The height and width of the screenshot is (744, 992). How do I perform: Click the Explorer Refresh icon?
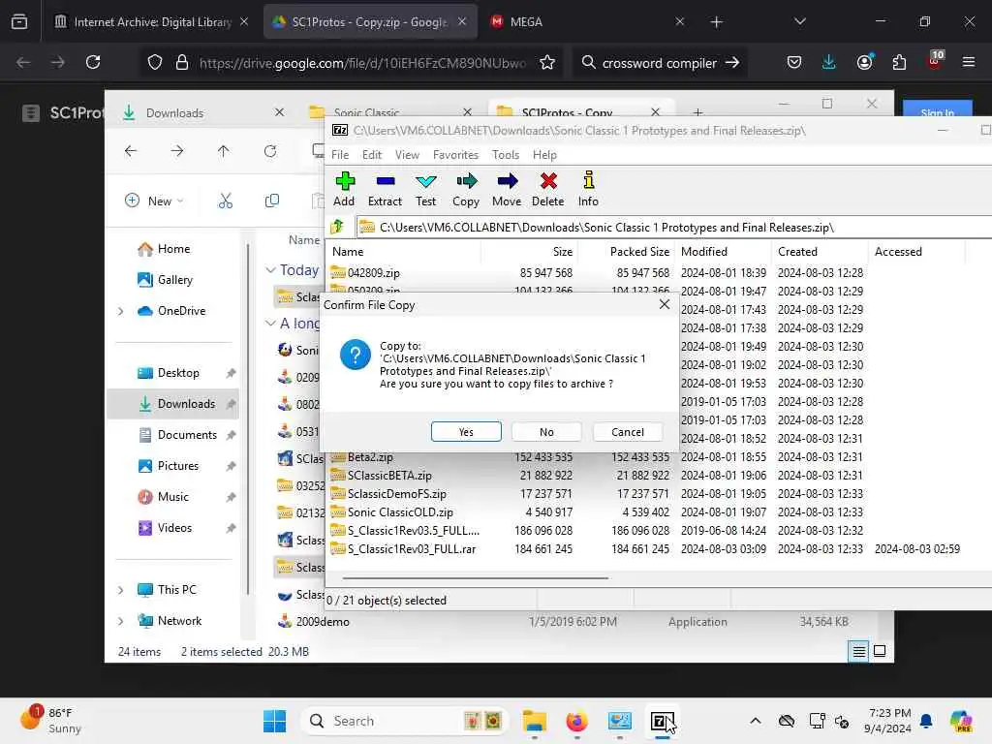(270, 150)
